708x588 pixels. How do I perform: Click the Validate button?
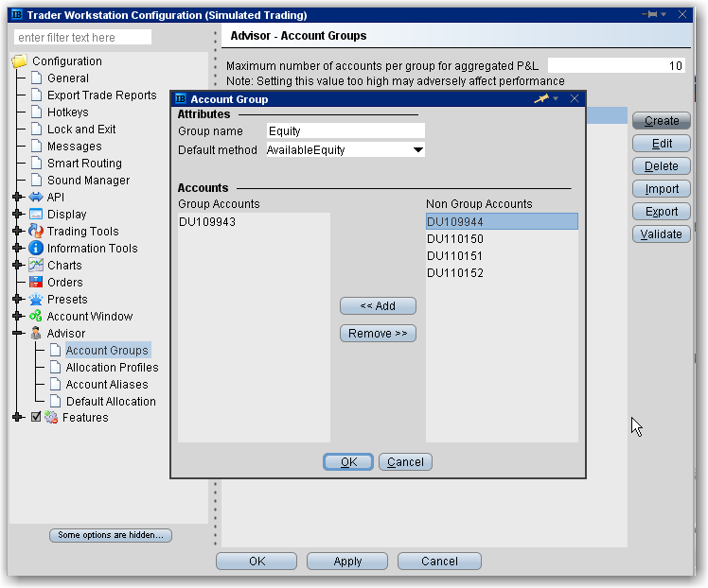pyautogui.click(x=662, y=234)
